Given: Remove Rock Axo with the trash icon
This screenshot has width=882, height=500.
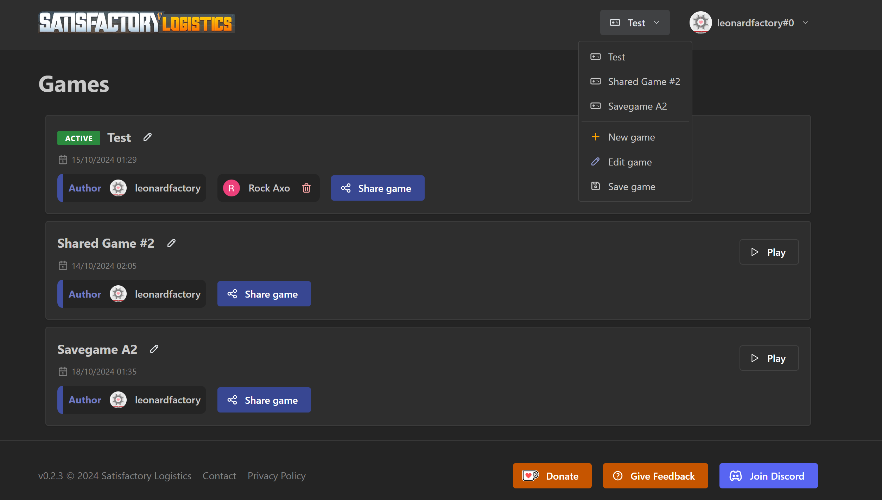Looking at the screenshot, I should (x=306, y=188).
